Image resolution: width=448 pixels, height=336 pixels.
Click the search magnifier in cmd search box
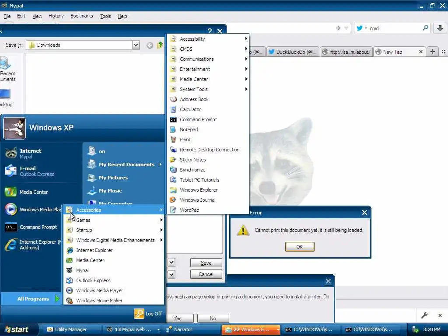point(425,28)
